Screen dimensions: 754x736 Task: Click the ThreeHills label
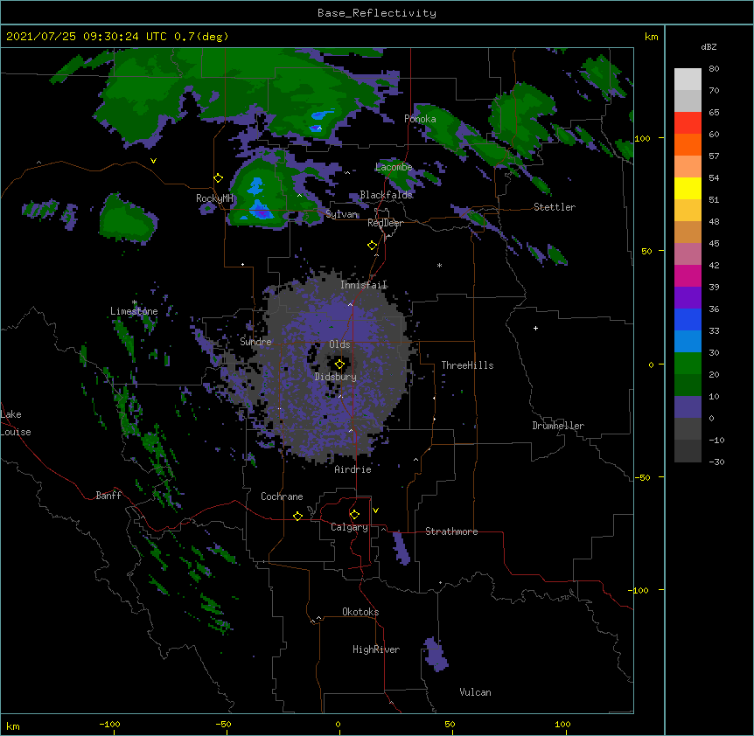[467, 365]
